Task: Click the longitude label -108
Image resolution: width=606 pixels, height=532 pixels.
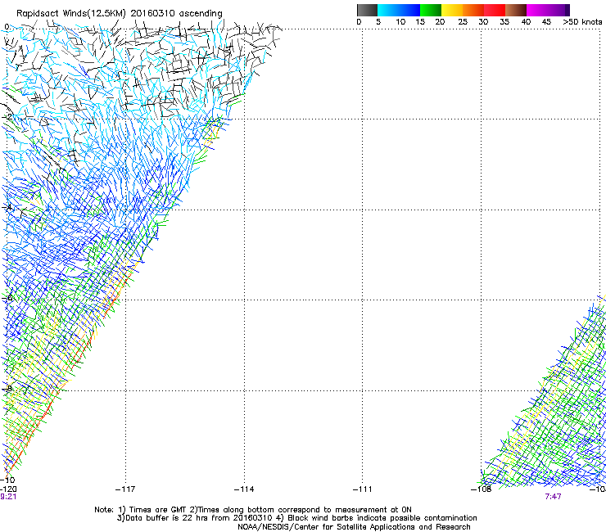Action: [x=481, y=489]
